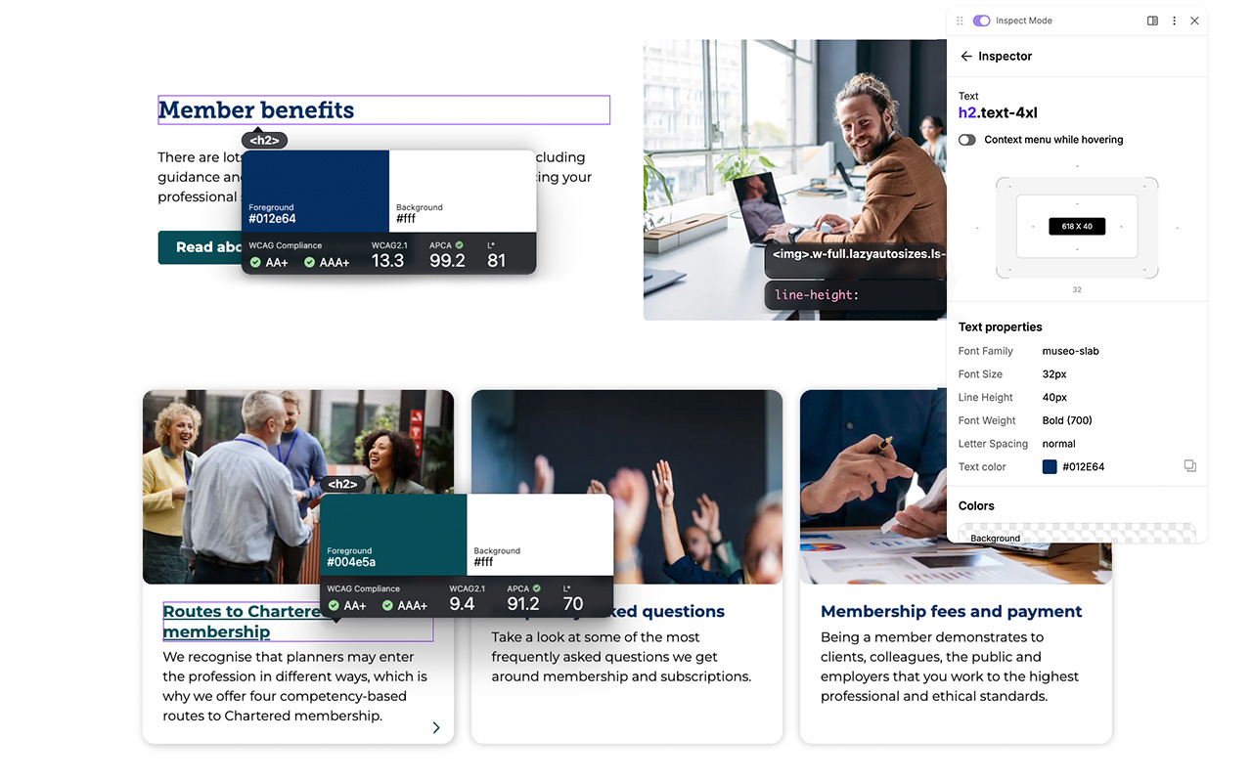
Task: Click the back arrow beside Inspector
Action: point(966,57)
